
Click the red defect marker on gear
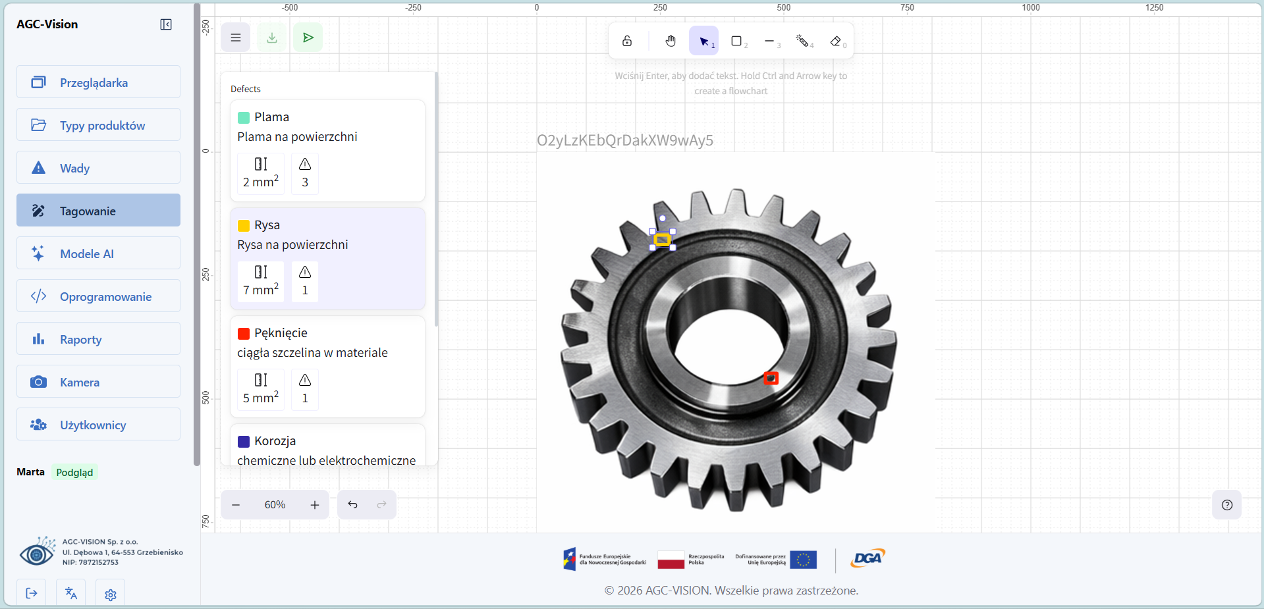click(x=771, y=378)
